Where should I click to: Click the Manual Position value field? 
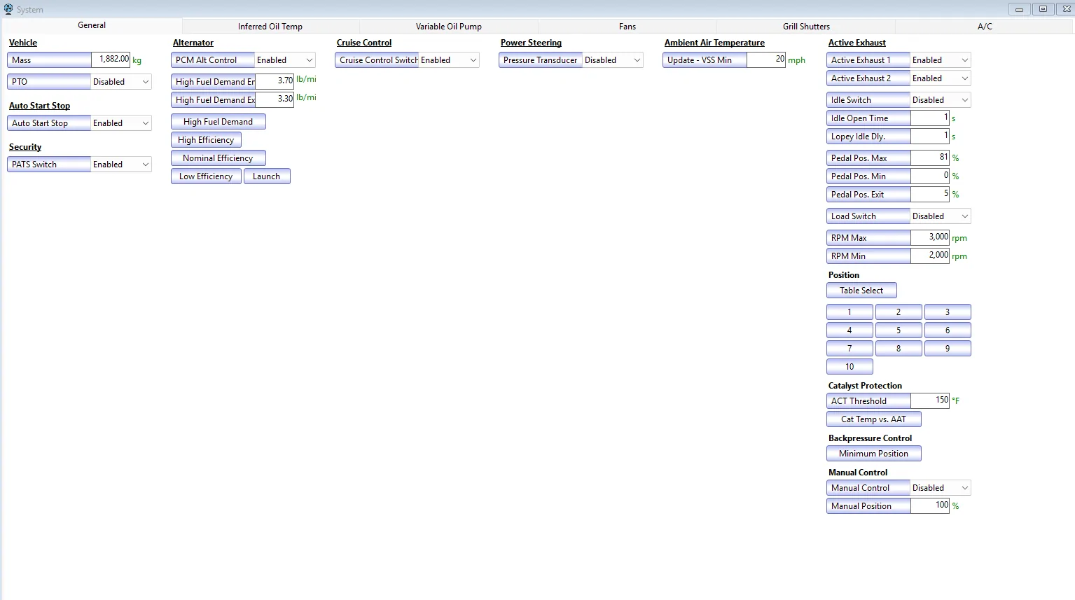tap(930, 505)
